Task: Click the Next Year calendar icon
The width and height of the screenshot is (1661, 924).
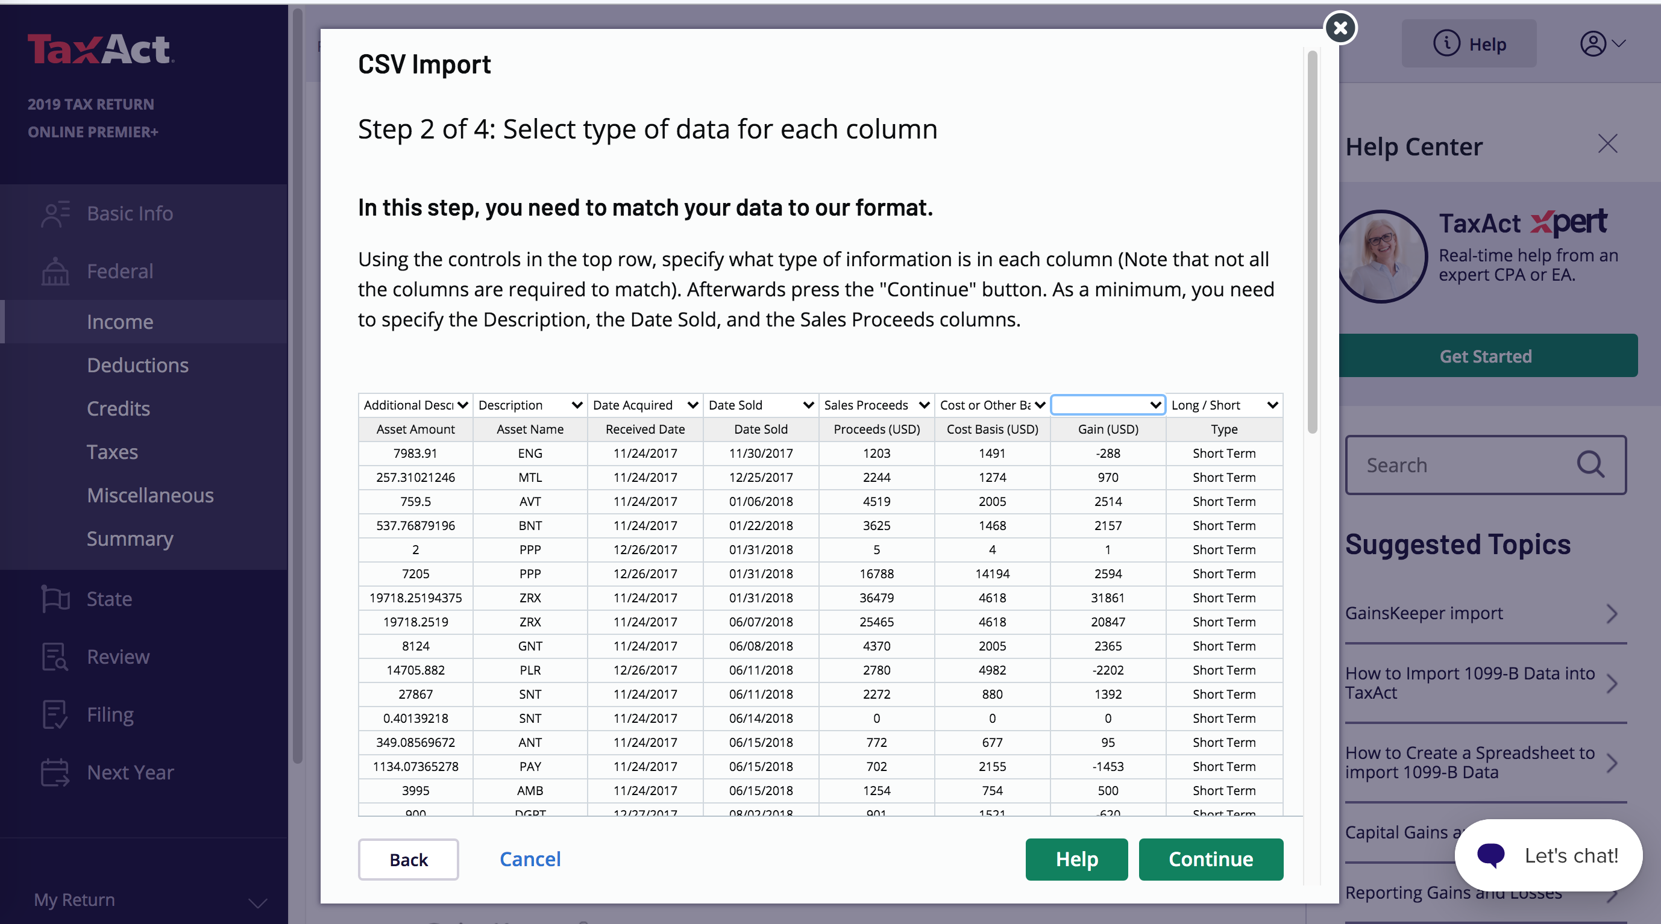Action: click(x=55, y=772)
